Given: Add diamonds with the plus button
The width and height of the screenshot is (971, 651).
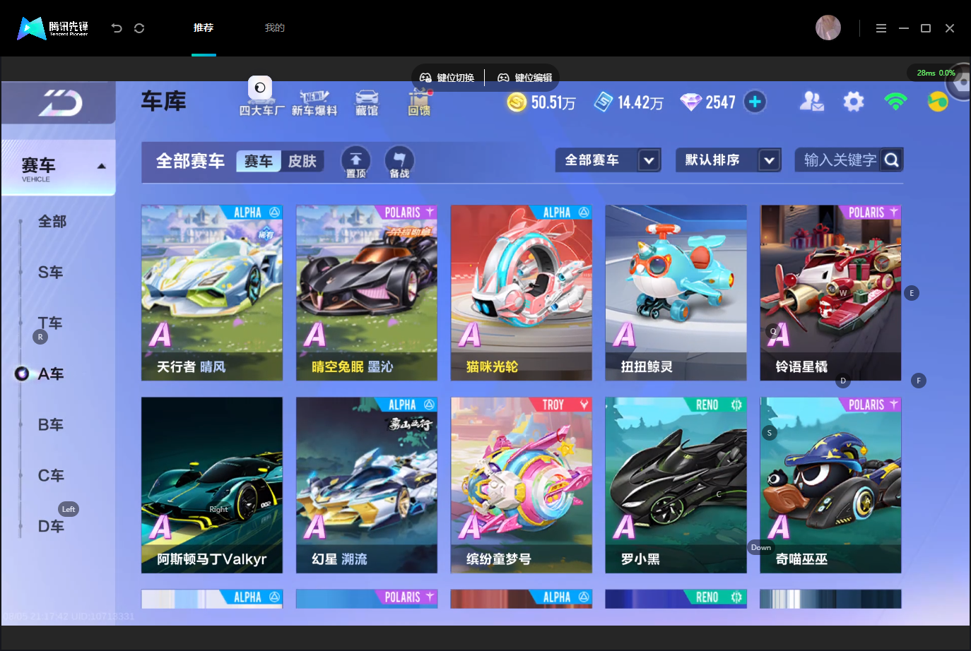Looking at the screenshot, I should point(755,102).
